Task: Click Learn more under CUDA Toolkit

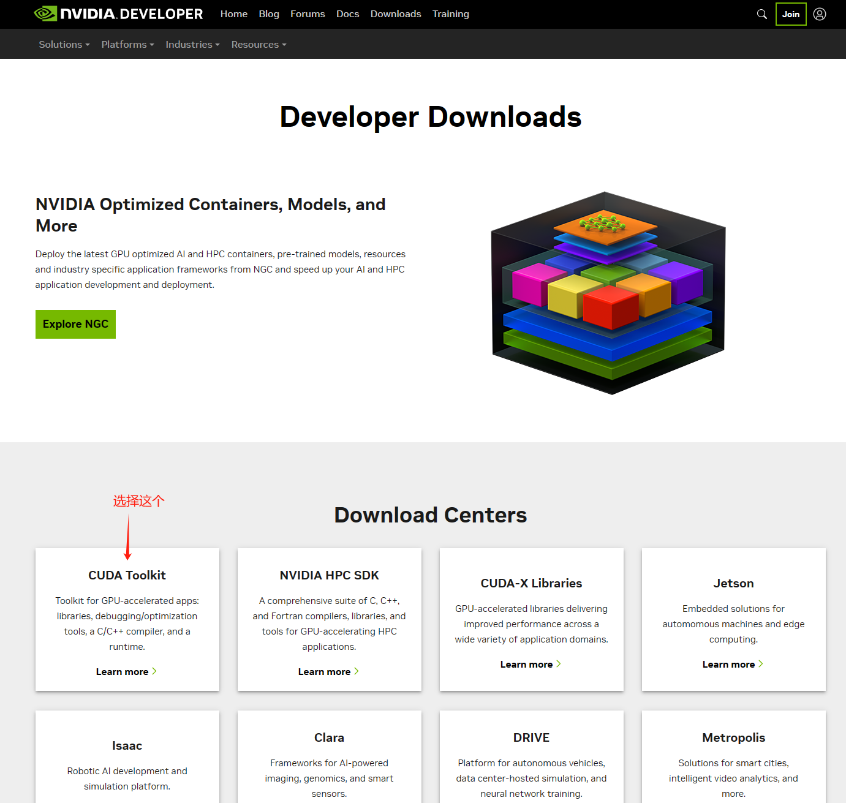Action: [x=126, y=671]
